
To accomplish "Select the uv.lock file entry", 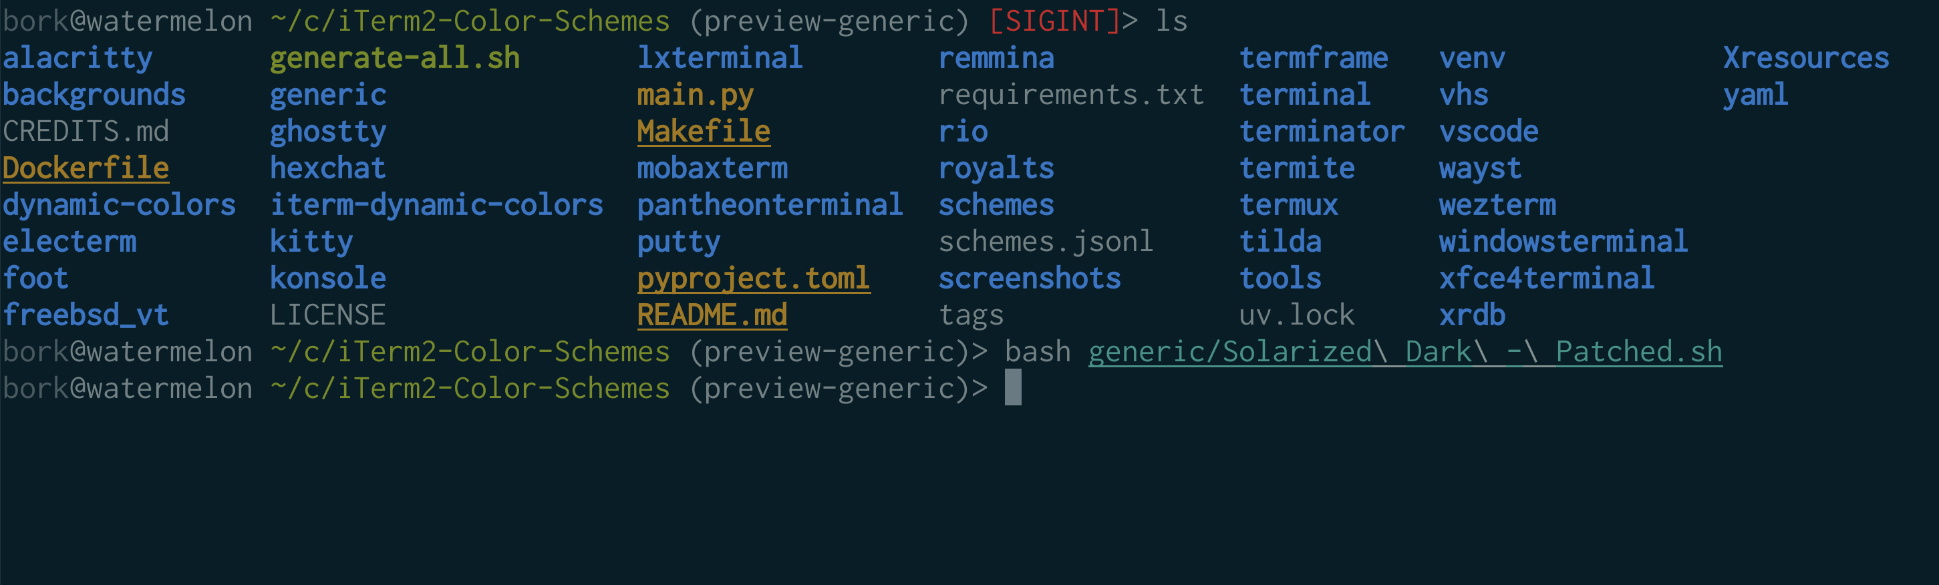I will (1297, 315).
